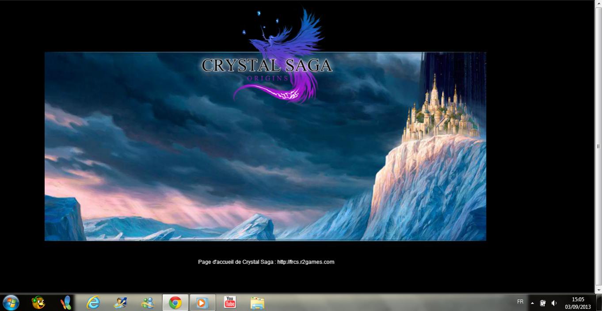602x311 pixels.
Task: Launch Internet Explorer from the taskbar
Action: (x=93, y=303)
